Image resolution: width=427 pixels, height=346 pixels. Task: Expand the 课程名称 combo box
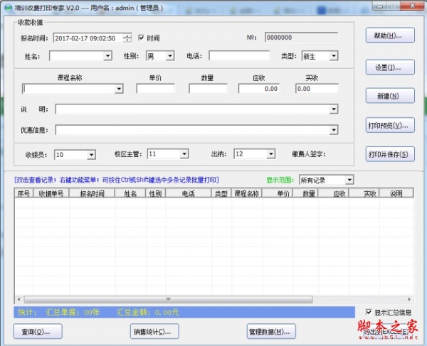point(119,89)
